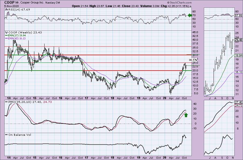Click the Chg +2.35 (+11.15%) value
This screenshot has height=160, width=243.
pyautogui.click(x=175, y=6)
